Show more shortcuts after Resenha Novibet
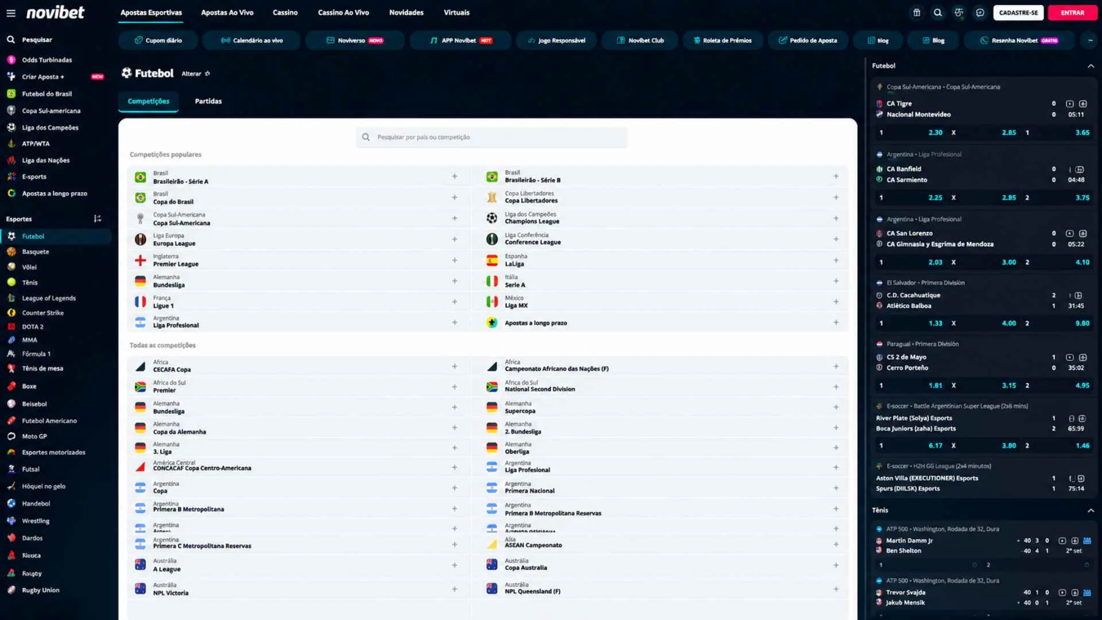The image size is (1102, 620). click(1090, 40)
